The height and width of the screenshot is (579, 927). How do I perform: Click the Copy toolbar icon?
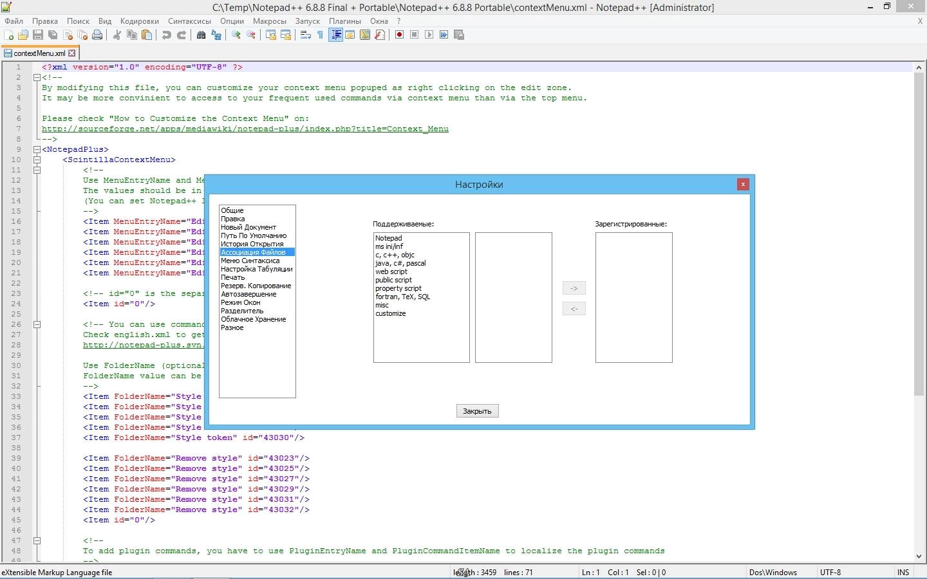132,35
